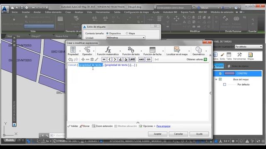
Task: Click the Ayuda button
Action: pyautogui.click(x=199, y=134)
